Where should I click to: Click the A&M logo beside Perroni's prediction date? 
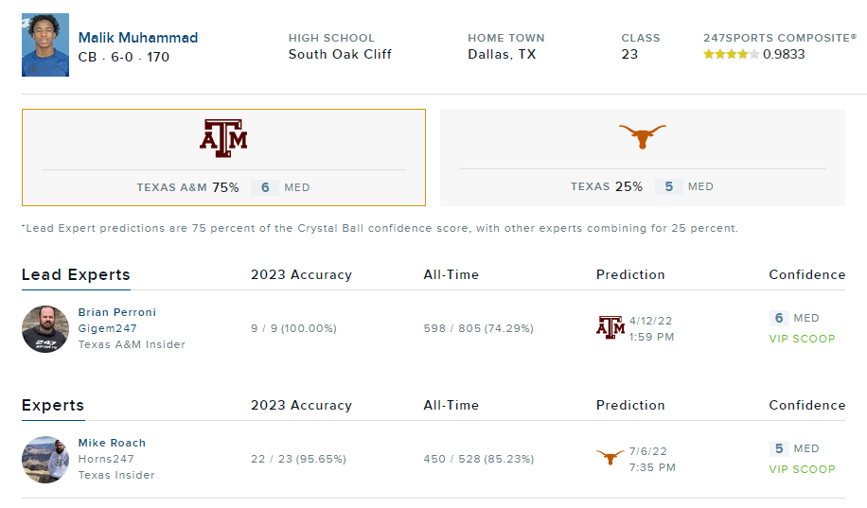[610, 327]
